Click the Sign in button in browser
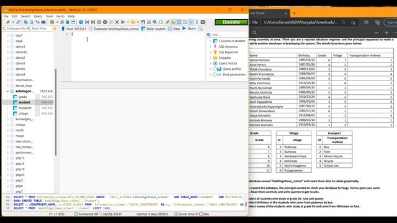Screen dimensions: 397x223 click(x=391, y=22)
